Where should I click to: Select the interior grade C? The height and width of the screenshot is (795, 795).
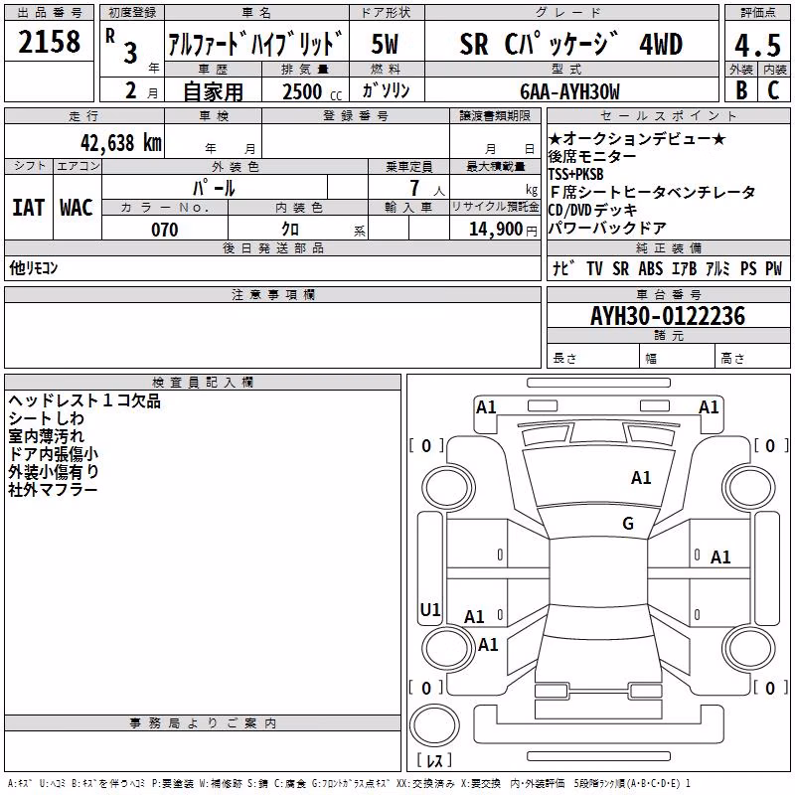pos(773,90)
